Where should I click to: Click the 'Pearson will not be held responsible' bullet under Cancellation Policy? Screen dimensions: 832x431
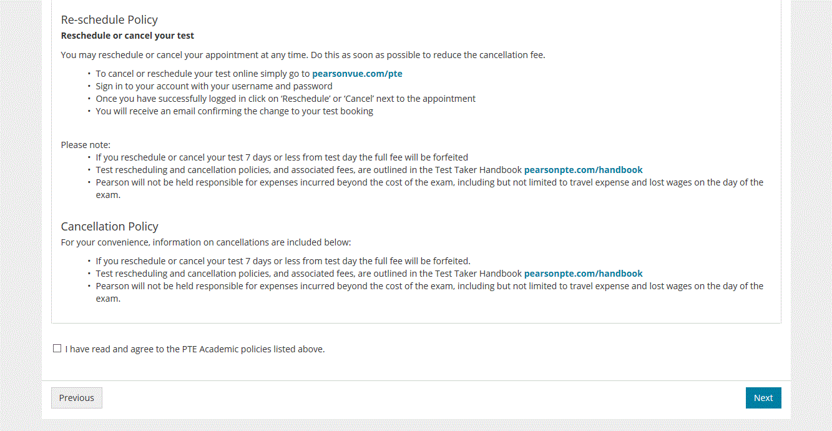429,286
